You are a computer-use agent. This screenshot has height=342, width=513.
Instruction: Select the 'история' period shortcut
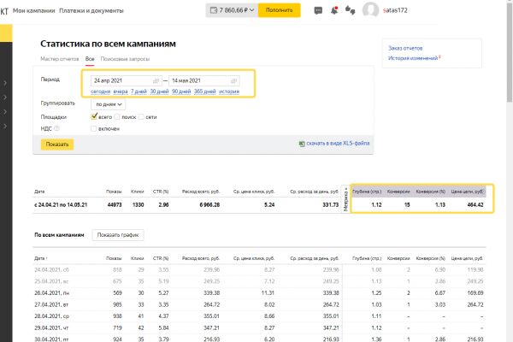[229, 91]
